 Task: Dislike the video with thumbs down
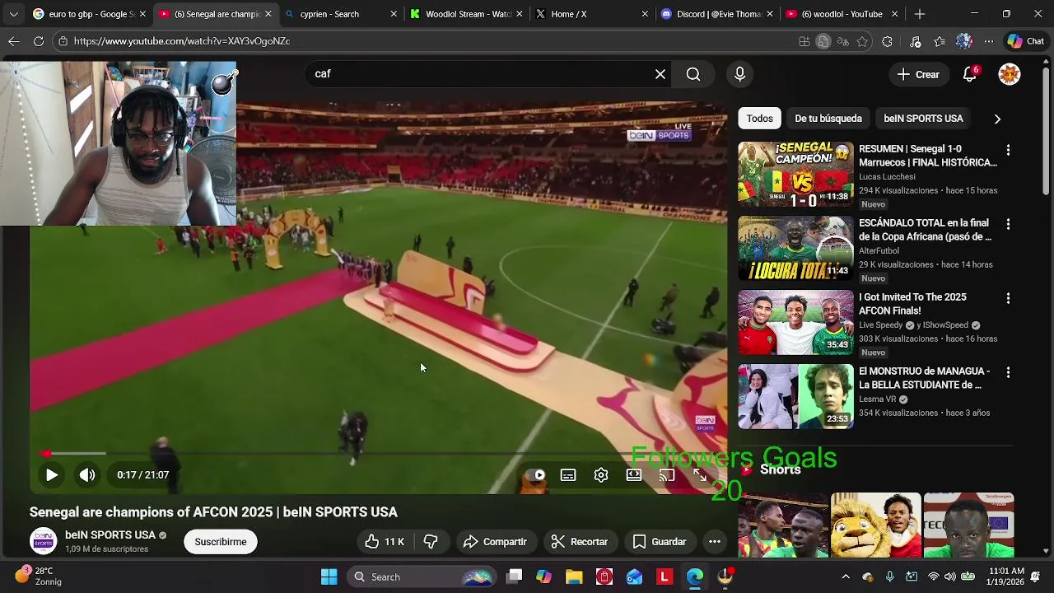(431, 542)
